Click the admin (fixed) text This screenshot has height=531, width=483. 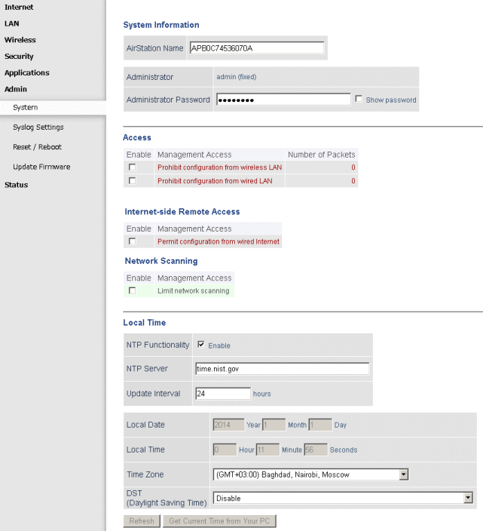pos(237,77)
